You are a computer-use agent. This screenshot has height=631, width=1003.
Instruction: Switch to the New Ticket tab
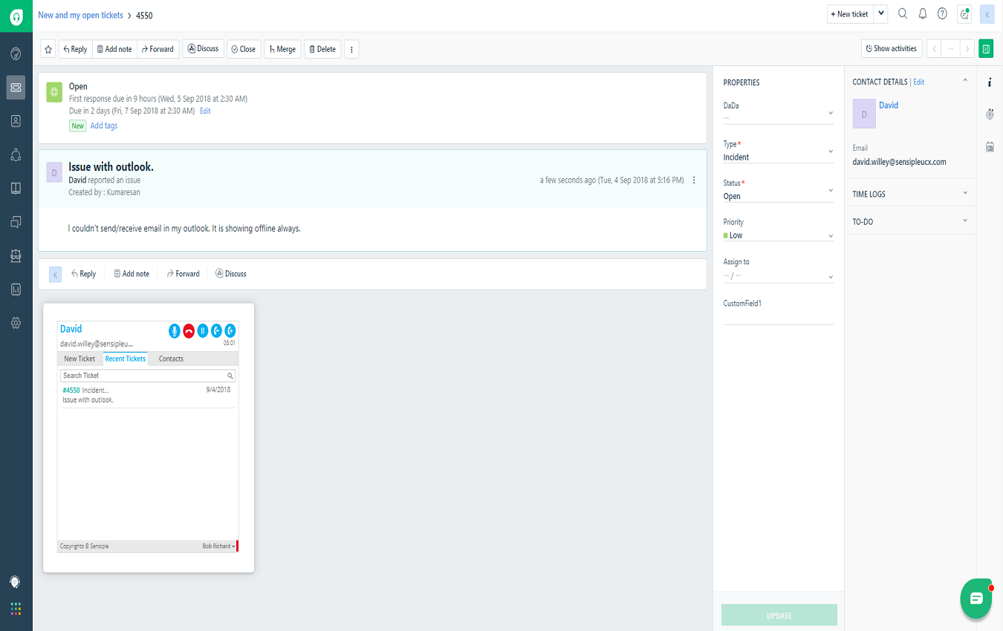(79, 359)
